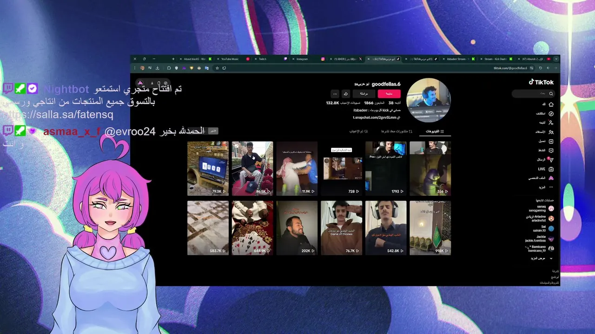Open the video with 79.3K views
Image resolution: width=595 pixels, height=334 pixels.
208,168
